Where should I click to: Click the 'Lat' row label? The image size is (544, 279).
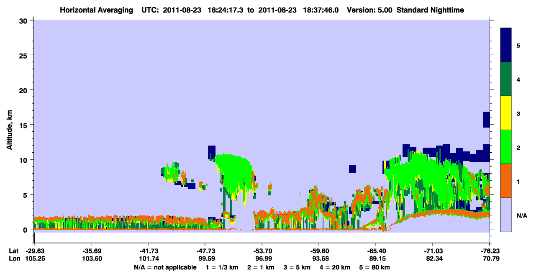coord(13,251)
